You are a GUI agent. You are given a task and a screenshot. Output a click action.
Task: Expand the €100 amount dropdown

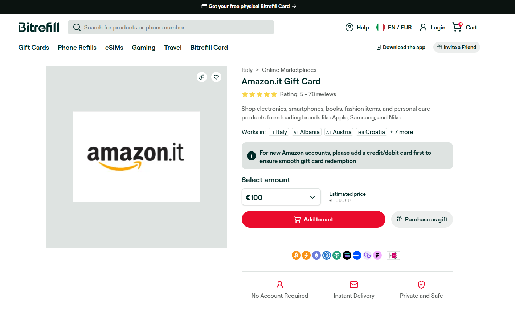click(x=281, y=197)
